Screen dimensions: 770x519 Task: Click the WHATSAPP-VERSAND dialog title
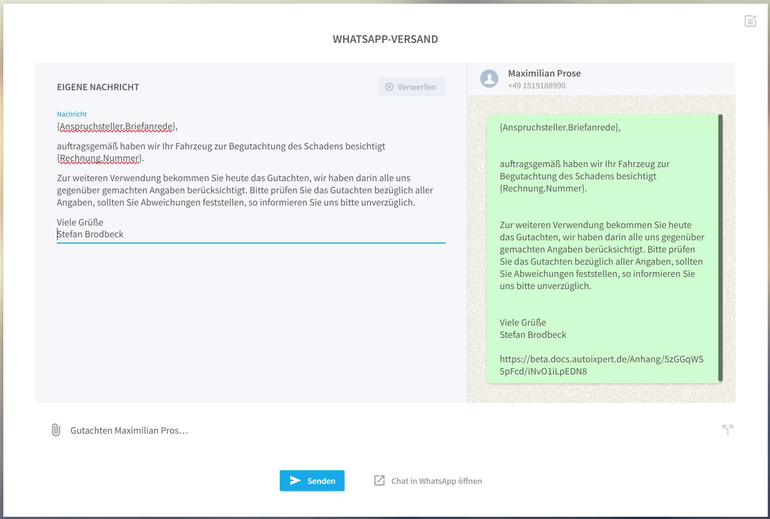(x=385, y=39)
